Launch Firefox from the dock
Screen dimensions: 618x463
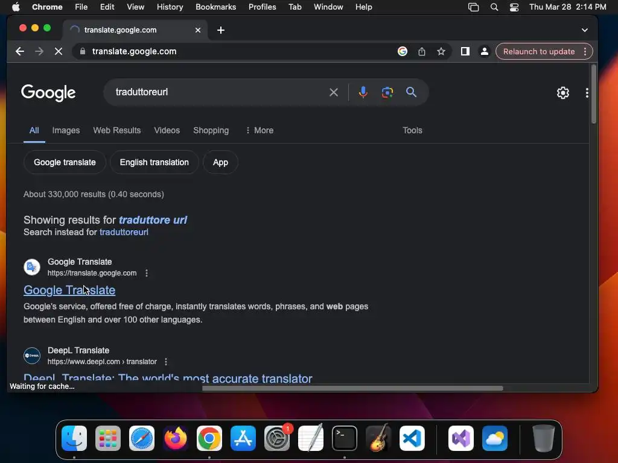coord(176,438)
